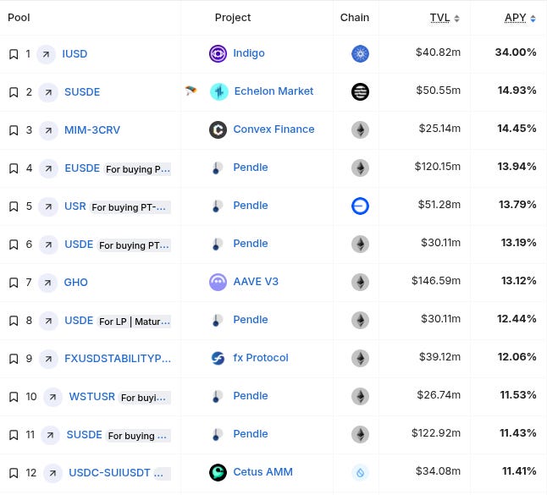
Task: Open external link arrow for GHO
Action: tap(47, 283)
